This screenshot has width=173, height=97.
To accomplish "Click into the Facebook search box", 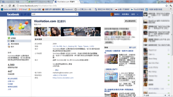I will [x=54, y=14].
